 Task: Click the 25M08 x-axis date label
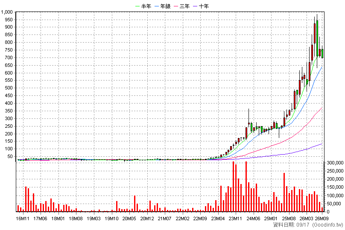(289, 218)
